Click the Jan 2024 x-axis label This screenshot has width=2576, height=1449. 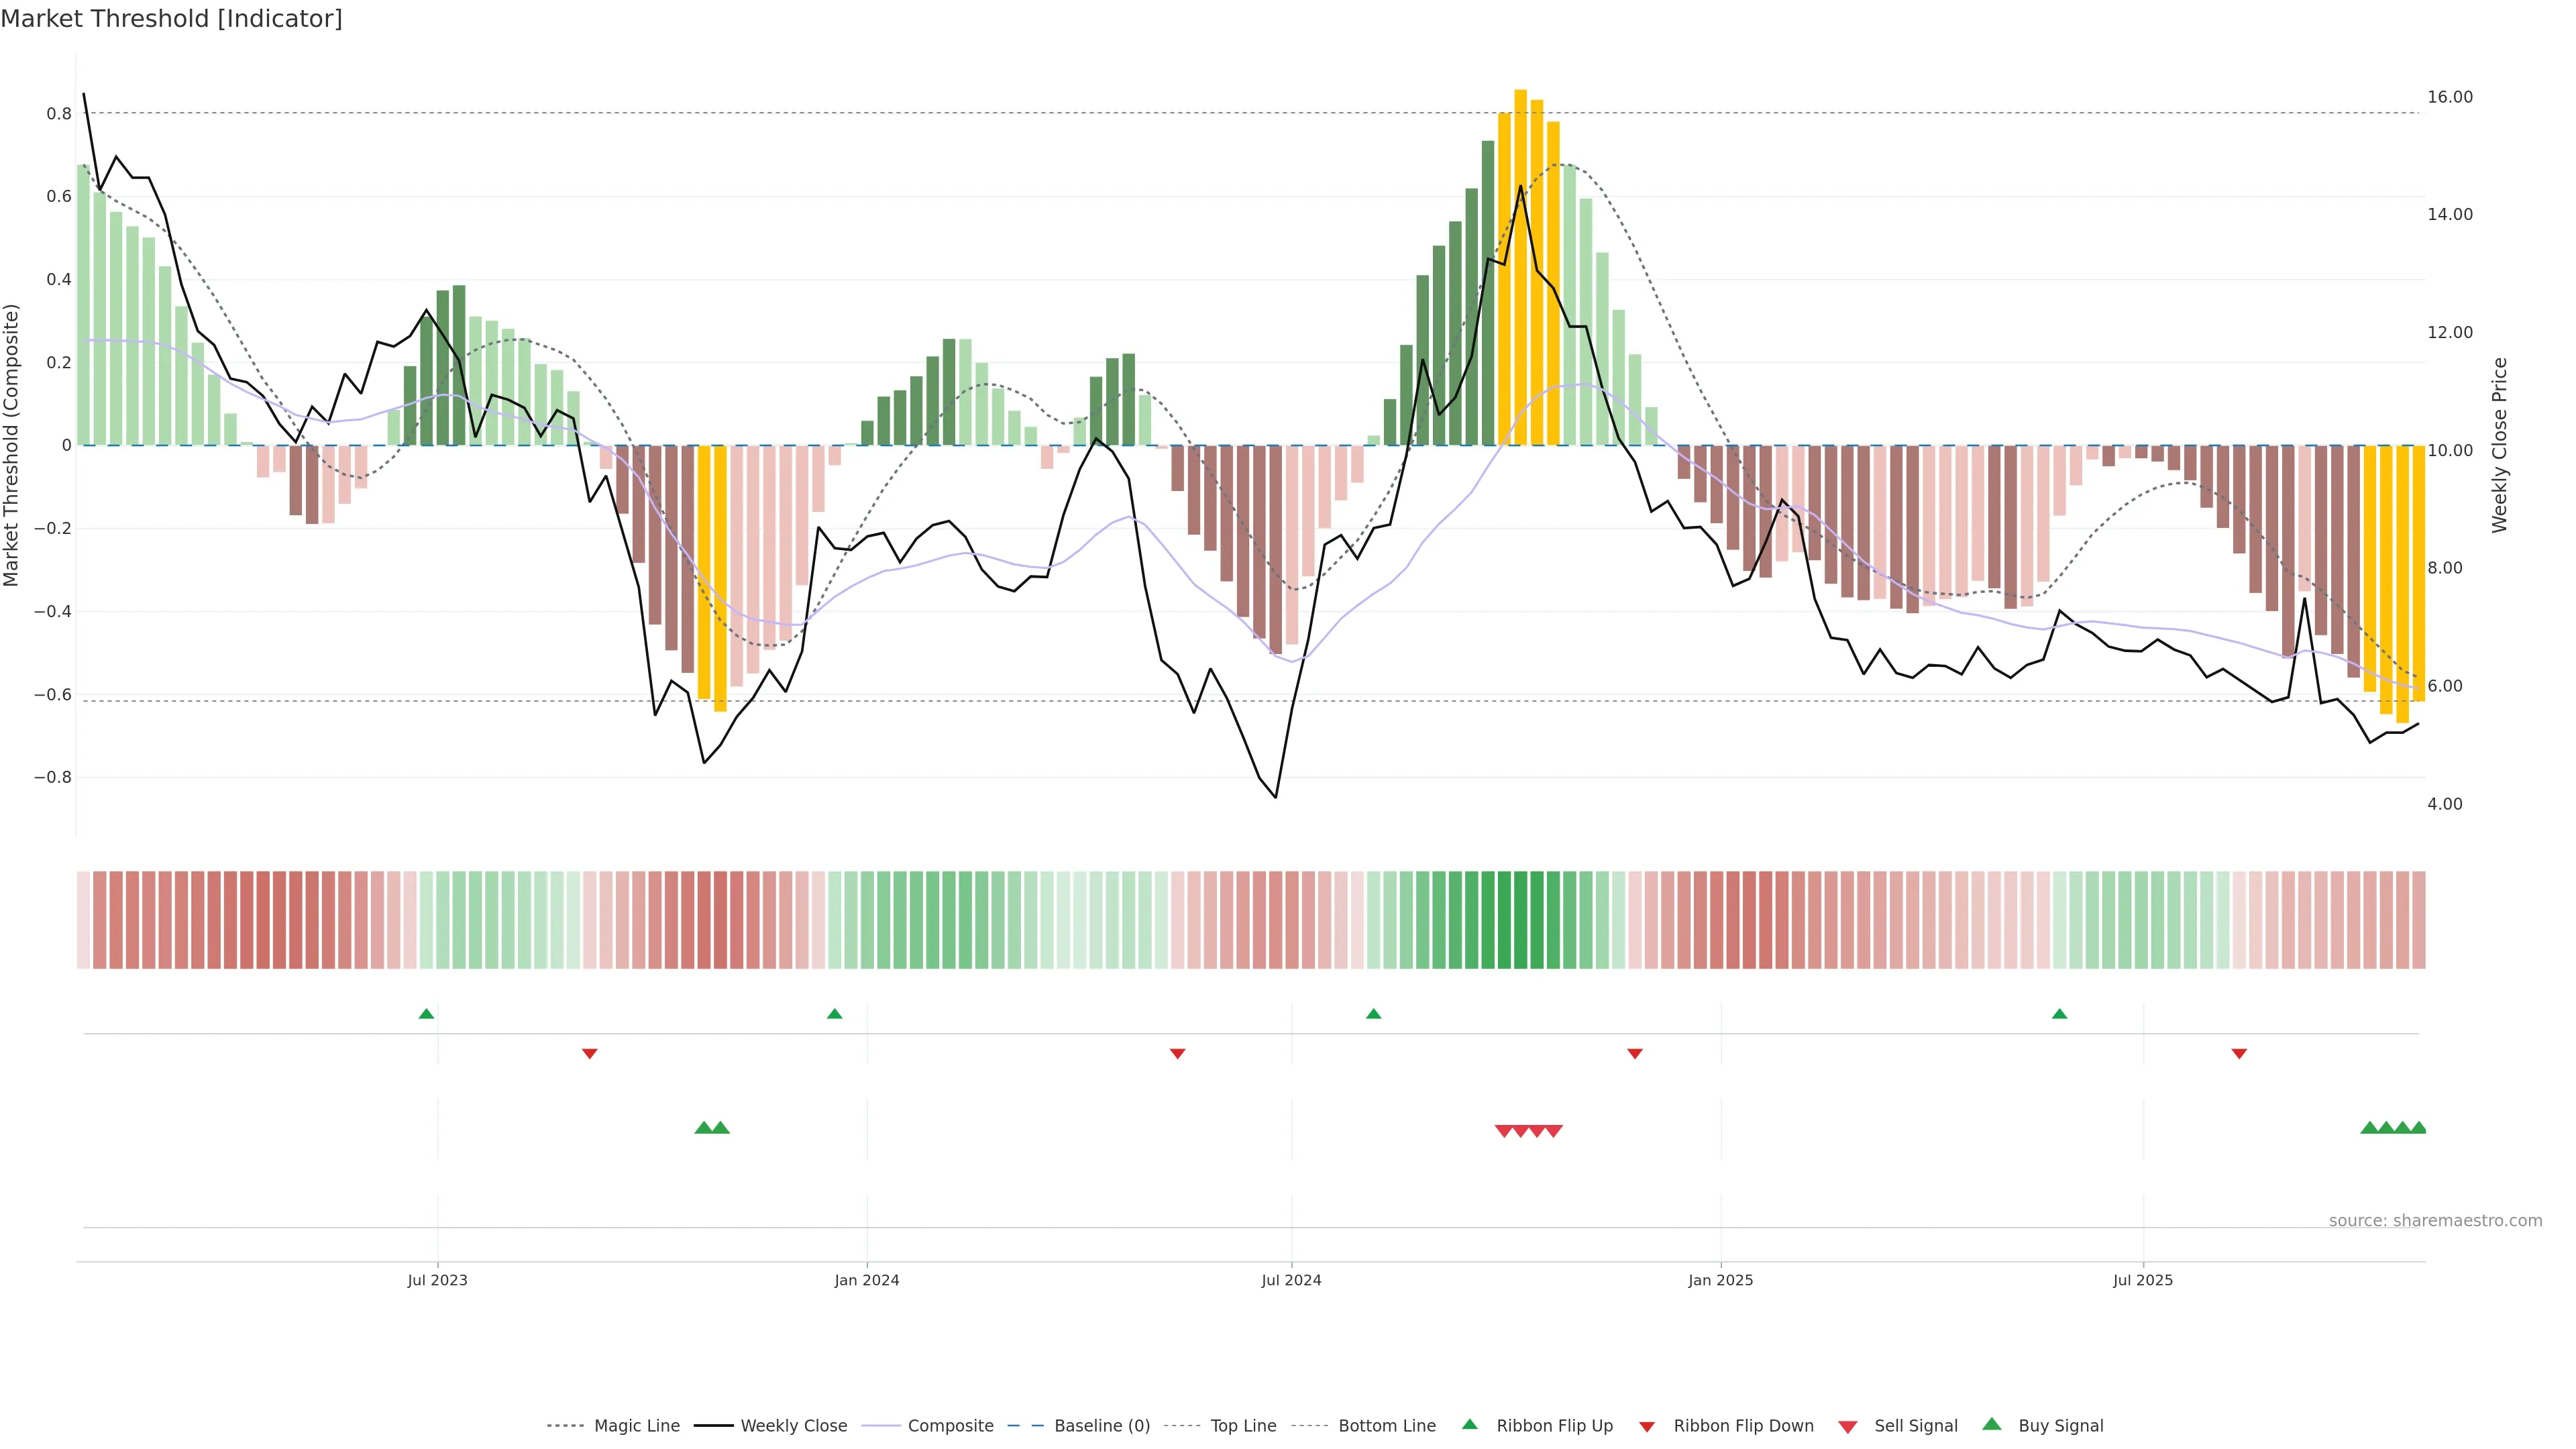coord(866,1280)
